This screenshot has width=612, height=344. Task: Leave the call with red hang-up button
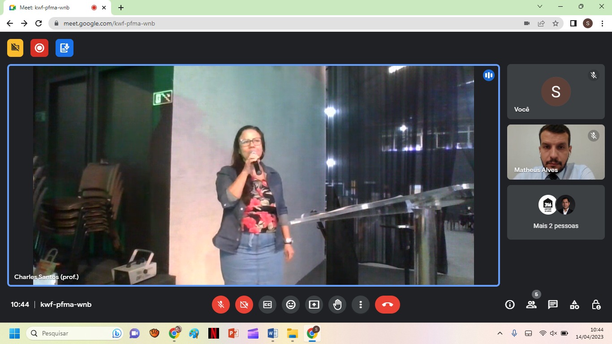[x=388, y=305]
